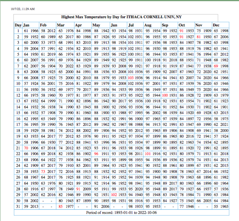Click the table title Highest Max Temperature by Day
Viewport: 239px width, 221px height.
pos(121,17)
